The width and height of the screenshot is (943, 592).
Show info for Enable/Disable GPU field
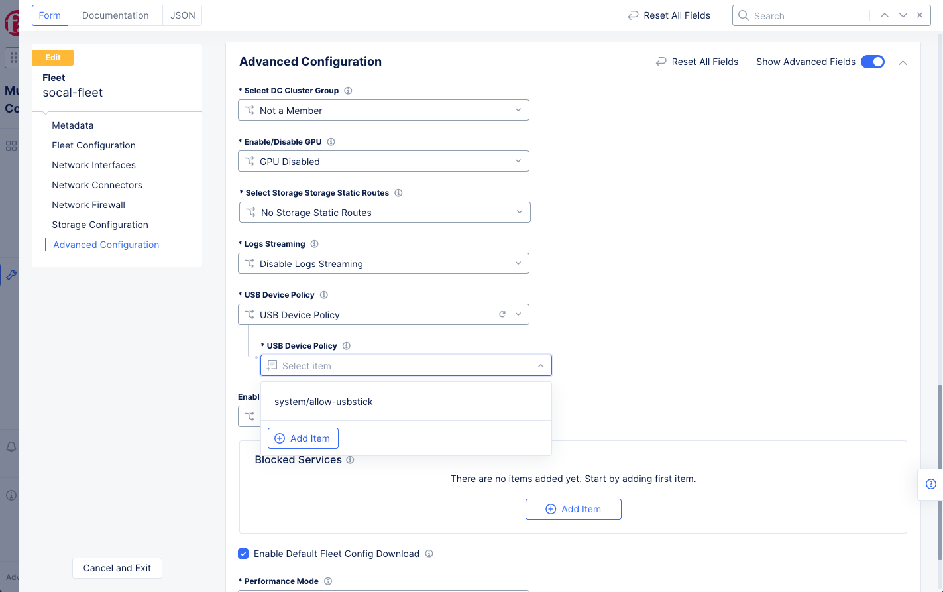pyautogui.click(x=331, y=142)
